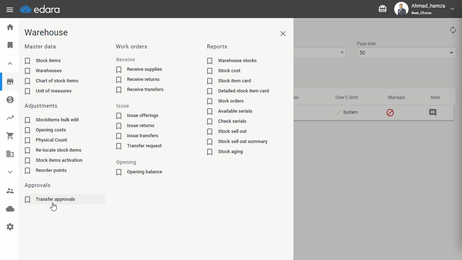
Task: Open Stock items page
Action: coord(48,61)
